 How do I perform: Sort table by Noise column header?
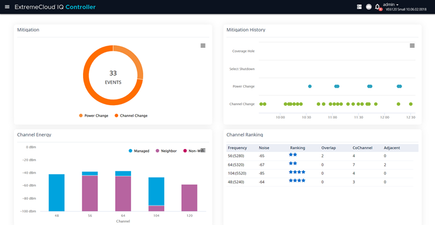pyautogui.click(x=264, y=148)
